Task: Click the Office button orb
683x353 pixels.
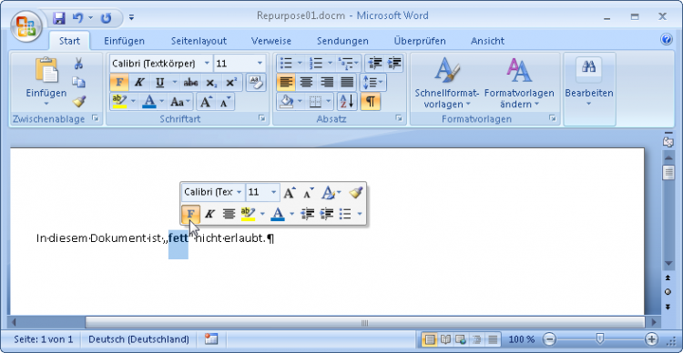Action: 26,25
